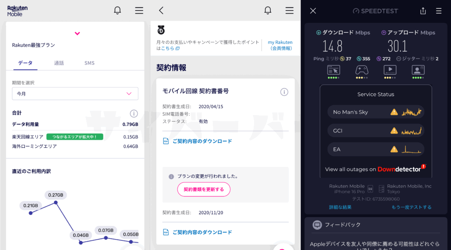The width and height of the screenshot is (451, 250).
Task: Tap the フィードバック chat icon
Action: coord(317,225)
